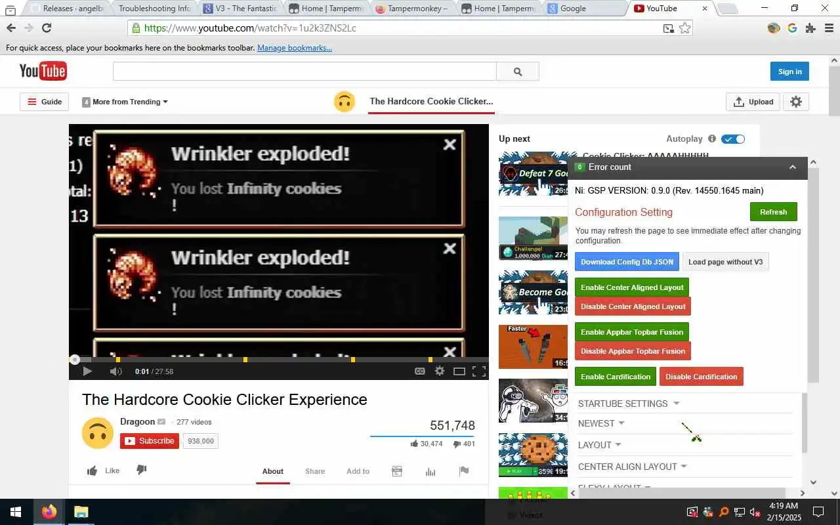840x525 pixels.
Task: Click Disable Appbar Topbar Fusion
Action: pyautogui.click(x=633, y=351)
